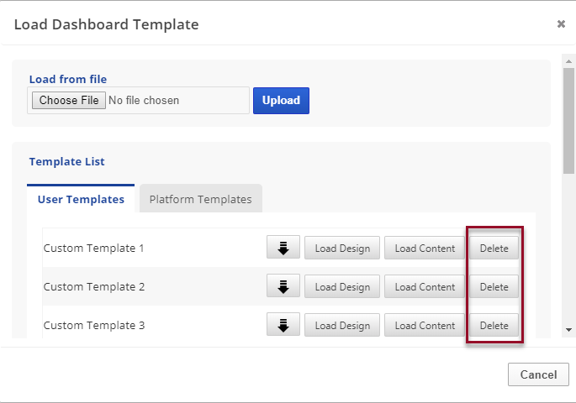This screenshot has width=576, height=403.
Task: Delete Custom Template 2
Action: pos(494,287)
